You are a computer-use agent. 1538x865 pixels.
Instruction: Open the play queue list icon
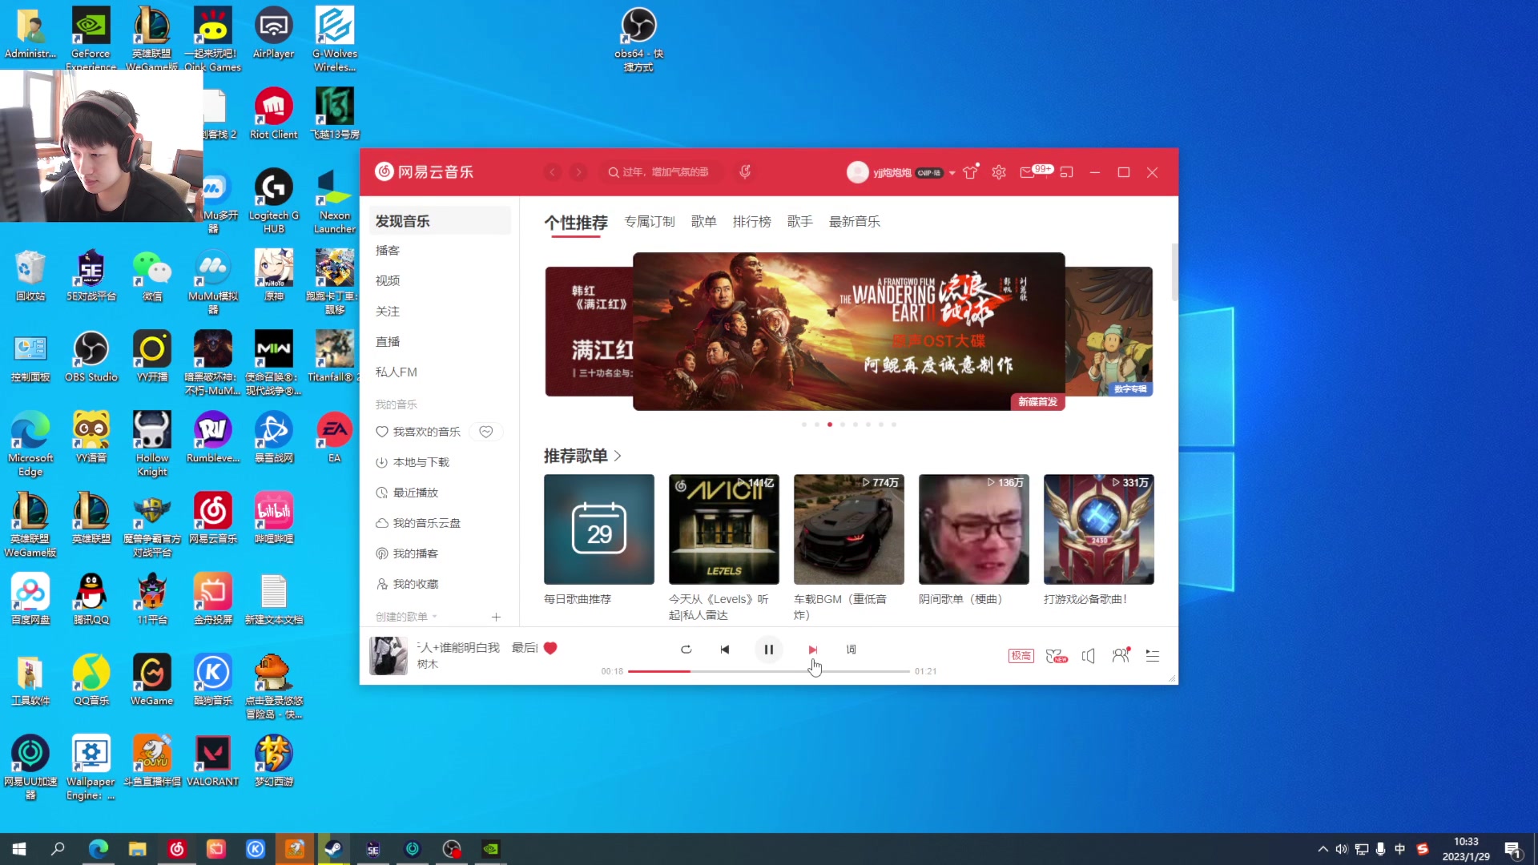click(x=1152, y=656)
